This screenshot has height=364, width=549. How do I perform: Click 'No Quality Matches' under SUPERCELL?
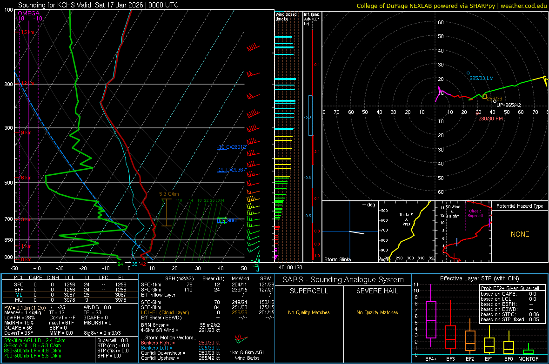(309, 312)
